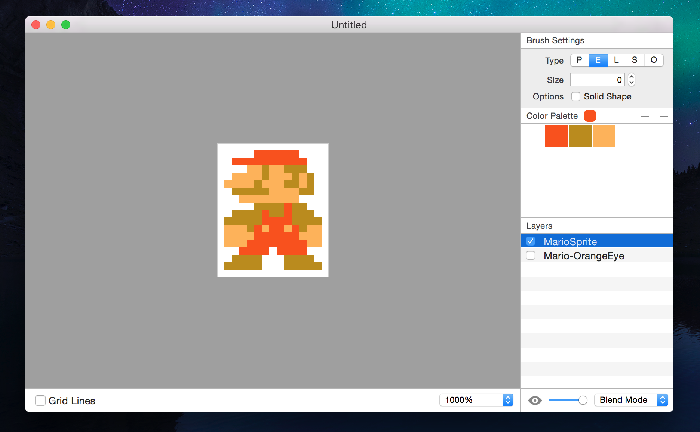
Task: Click the brush Size input field
Action: click(598, 80)
